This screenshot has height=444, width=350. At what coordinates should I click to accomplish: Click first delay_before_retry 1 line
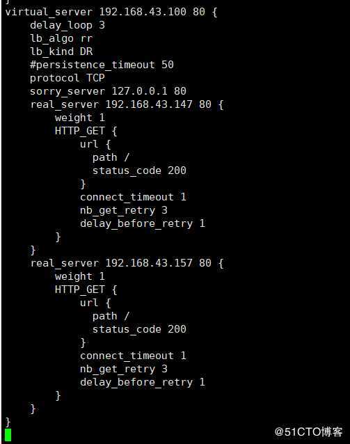click(143, 223)
